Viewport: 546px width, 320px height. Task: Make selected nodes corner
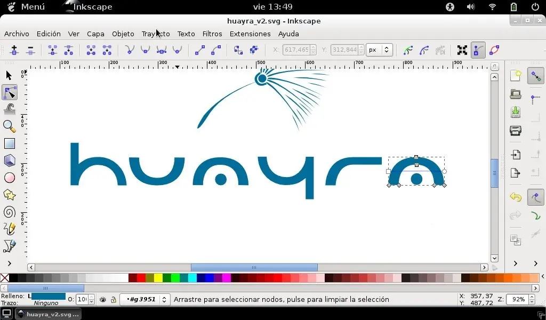click(130, 50)
